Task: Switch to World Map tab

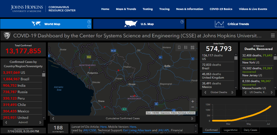Action: pyautogui.click(x=46, y=24)
